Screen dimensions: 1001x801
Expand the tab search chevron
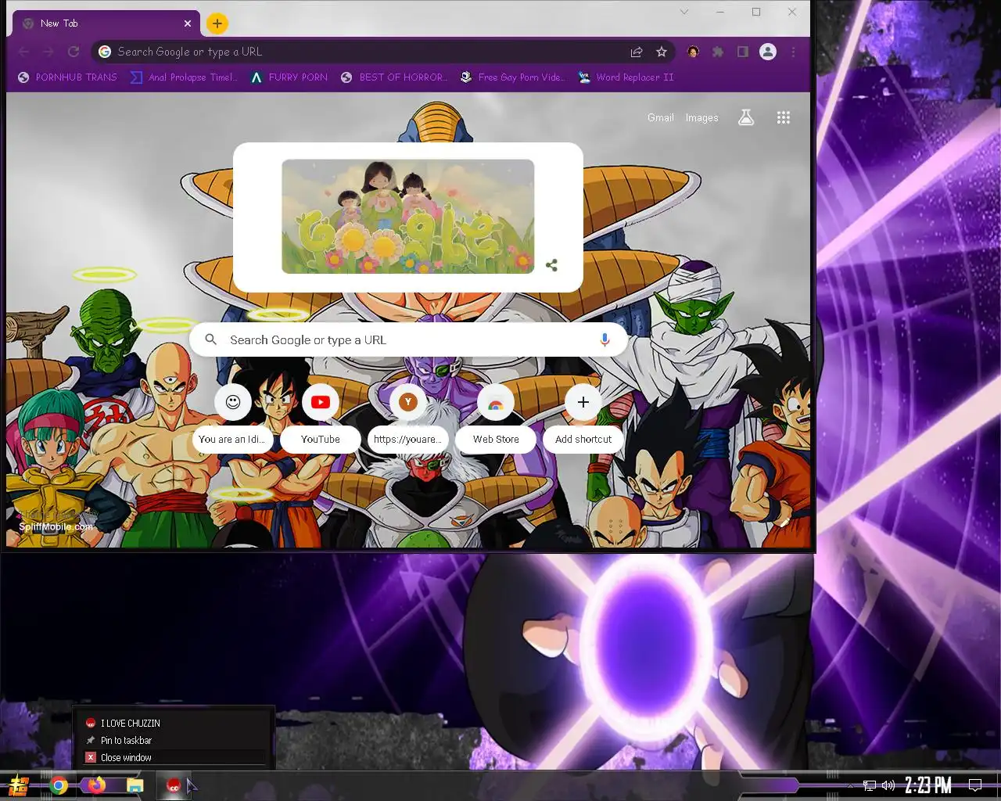tap(684, 12)
